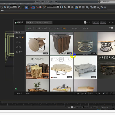Open the second filter dropdown after categories
The image size is (115, 115).
[85, 28]
